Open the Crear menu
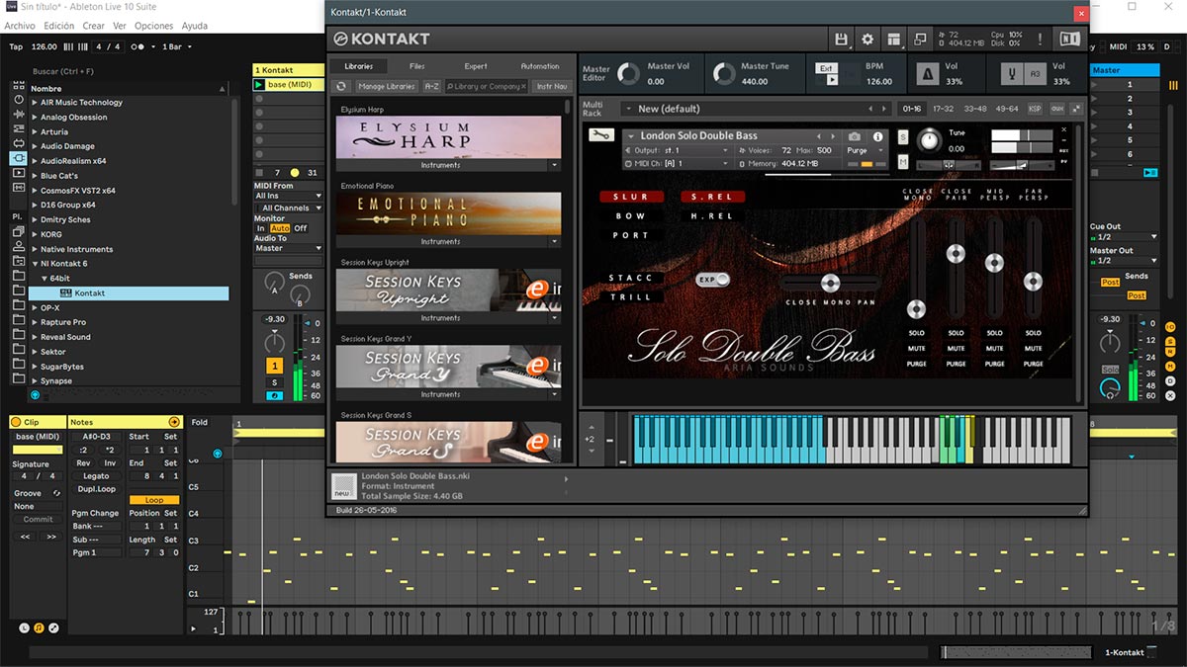This screenshot has height=667, width=1187. click(x=93, y=26)
